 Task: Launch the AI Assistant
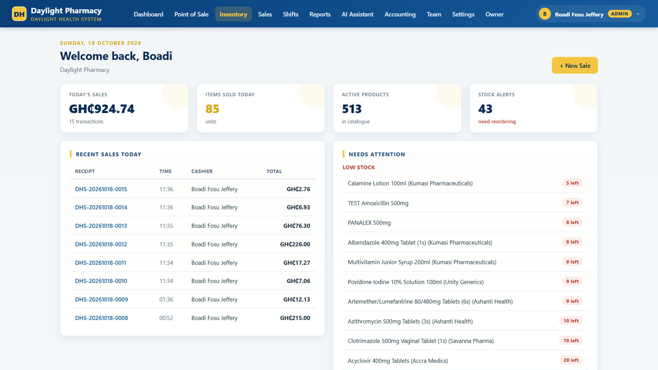[357, 14]
